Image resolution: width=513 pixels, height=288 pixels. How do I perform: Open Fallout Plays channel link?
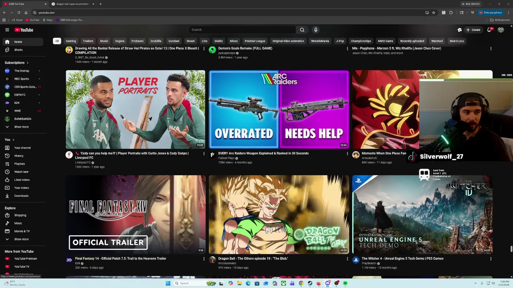point(227,158)
